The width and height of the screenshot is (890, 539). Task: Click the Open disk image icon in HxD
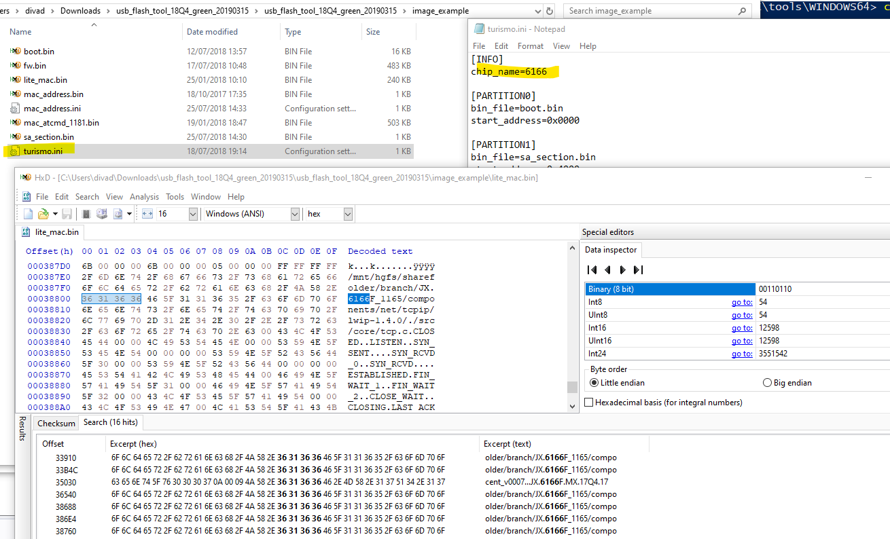click(119, 214)
